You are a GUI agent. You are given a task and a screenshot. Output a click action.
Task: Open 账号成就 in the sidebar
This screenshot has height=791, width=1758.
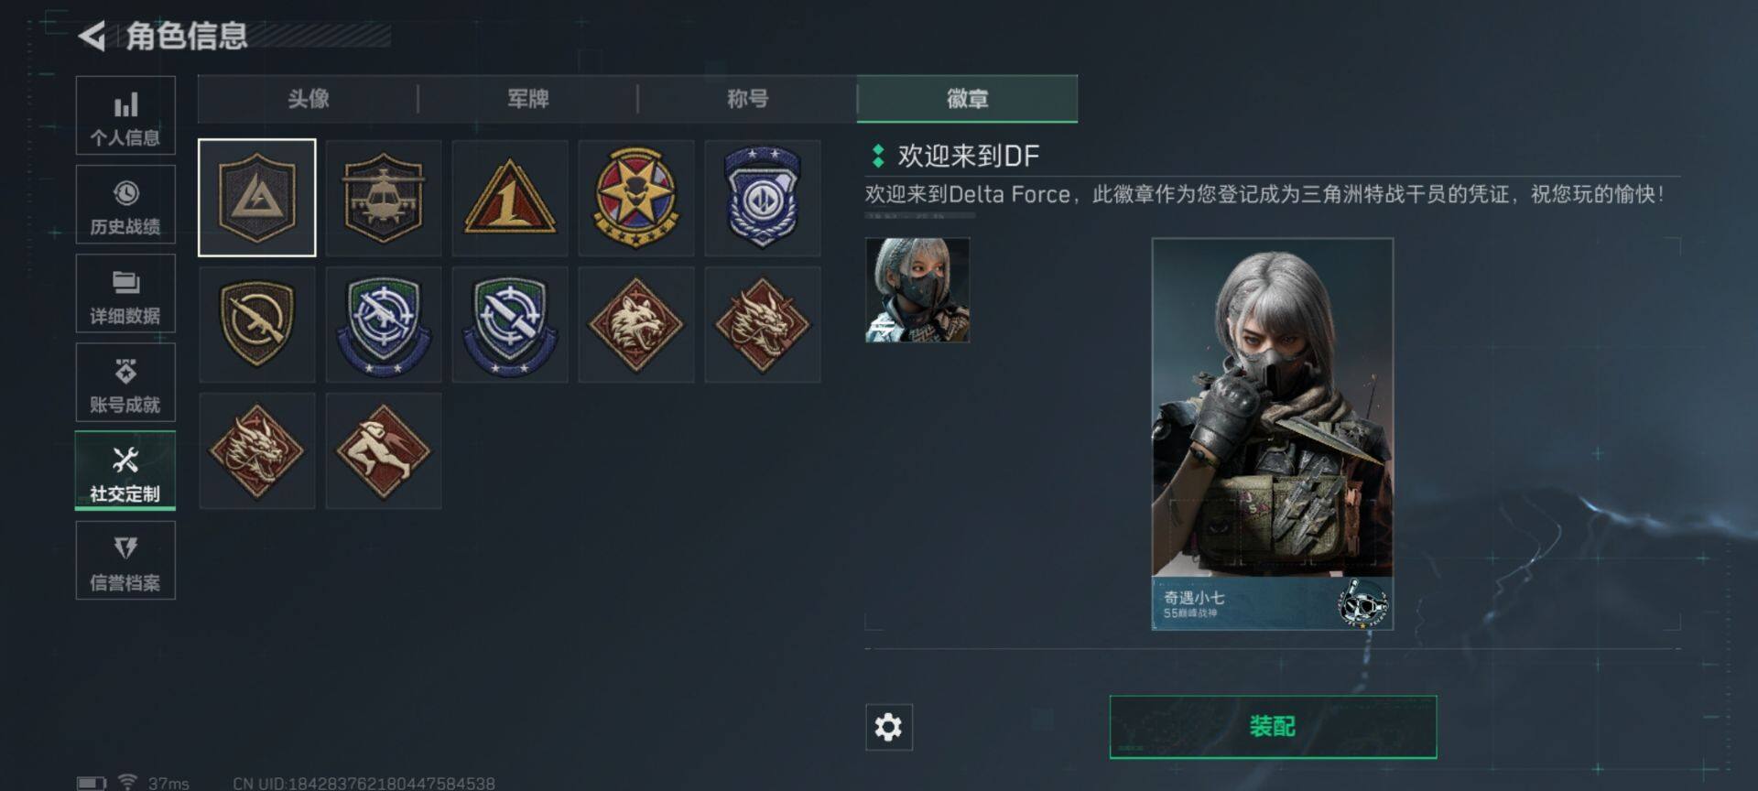[125, 382]
